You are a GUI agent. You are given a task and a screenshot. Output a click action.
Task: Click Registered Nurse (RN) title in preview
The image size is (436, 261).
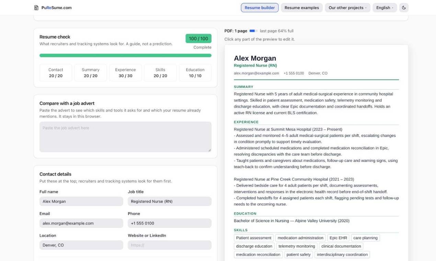pos(255,65)
